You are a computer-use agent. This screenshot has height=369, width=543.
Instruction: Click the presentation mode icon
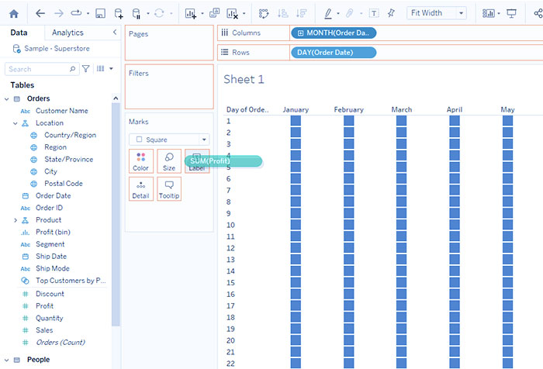tap(511, 13)
